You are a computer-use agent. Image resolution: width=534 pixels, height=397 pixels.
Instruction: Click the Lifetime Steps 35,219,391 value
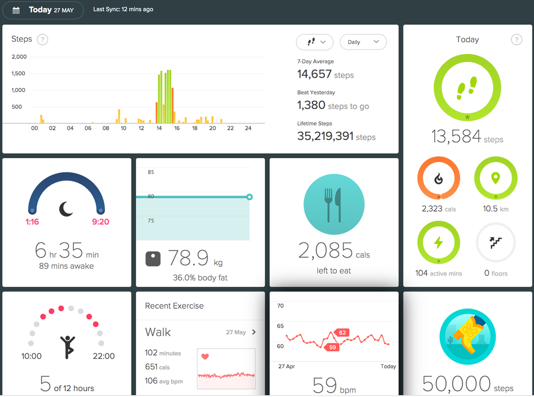coord(336,136)
